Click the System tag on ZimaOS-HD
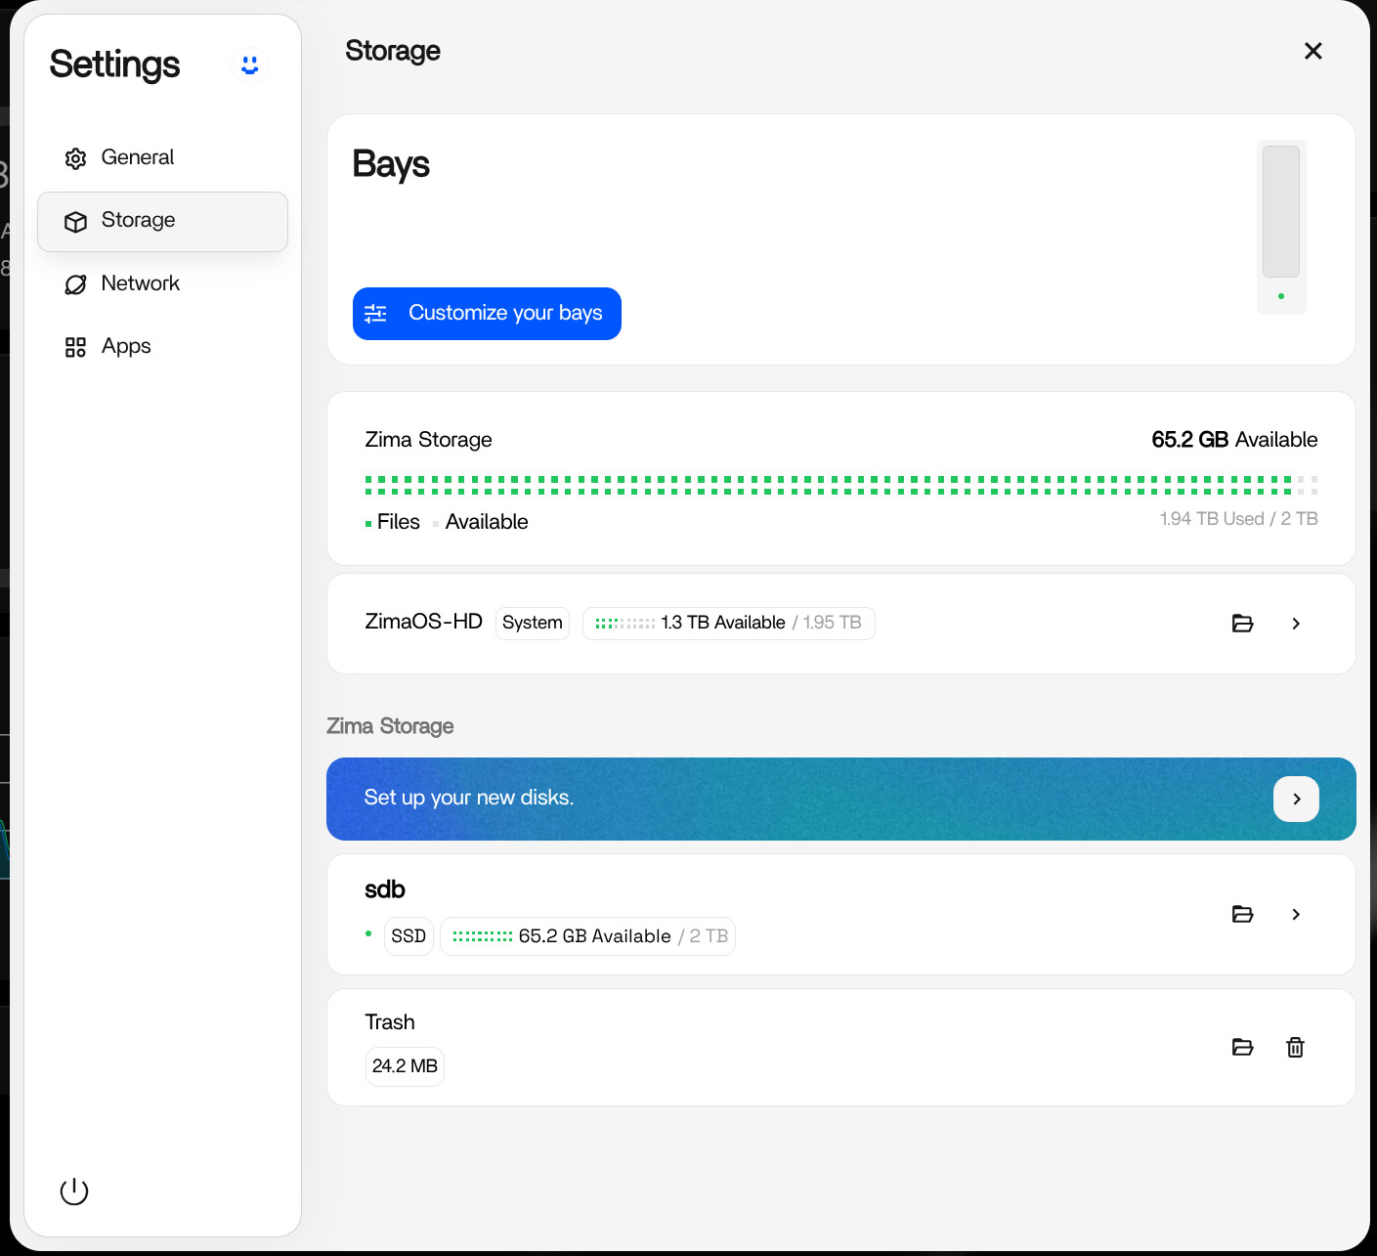Image resolution: width=1377 pixels, height=1256 pixels. click(532, 623)
